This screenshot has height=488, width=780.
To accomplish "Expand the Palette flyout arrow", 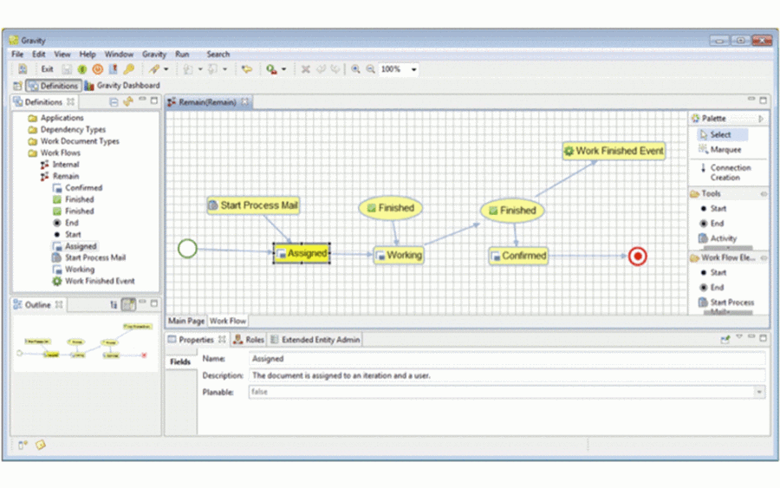I will pyautogui.click(x=761, y=119).
